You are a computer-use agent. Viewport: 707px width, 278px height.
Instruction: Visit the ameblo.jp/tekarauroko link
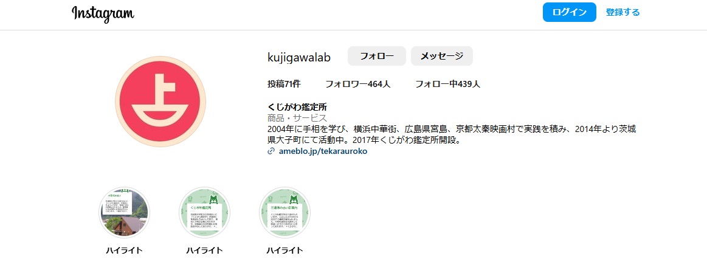[x=323, y=151]
